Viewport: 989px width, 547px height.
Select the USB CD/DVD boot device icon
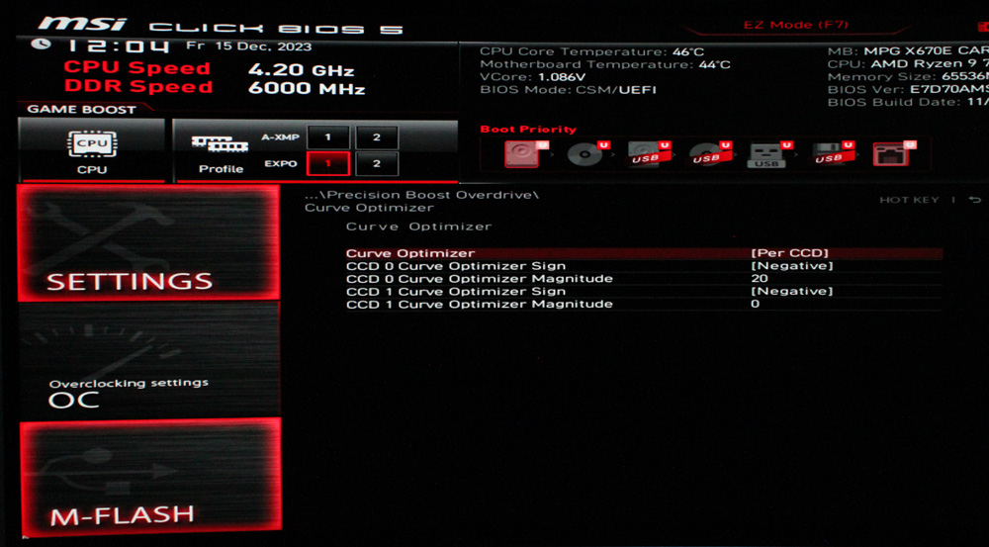point(708,154)
